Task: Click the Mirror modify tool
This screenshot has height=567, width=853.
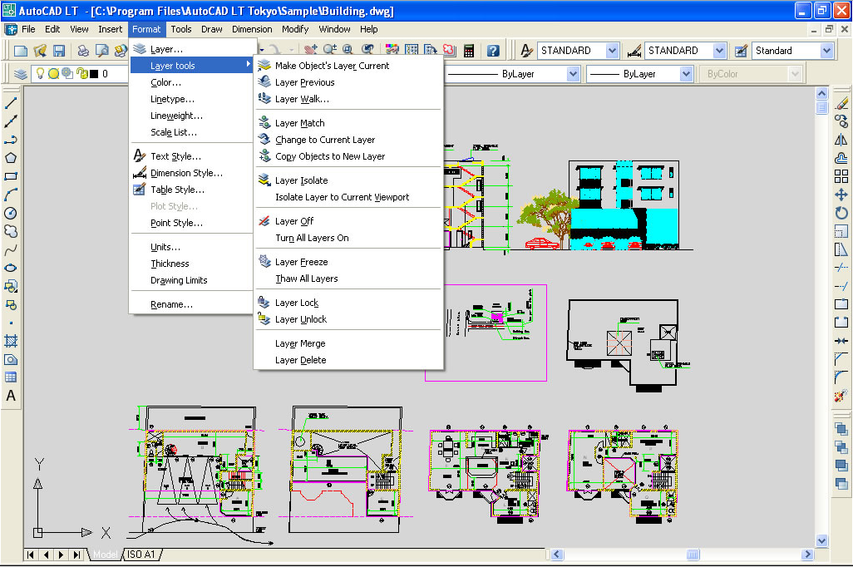Action: 841,140
